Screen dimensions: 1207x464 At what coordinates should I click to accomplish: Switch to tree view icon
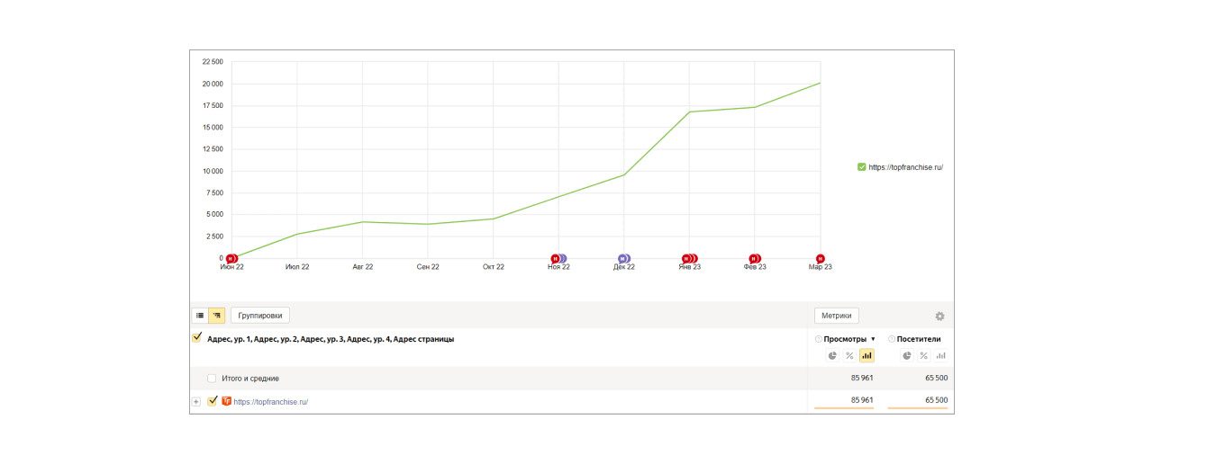click(x=216, y=316)
